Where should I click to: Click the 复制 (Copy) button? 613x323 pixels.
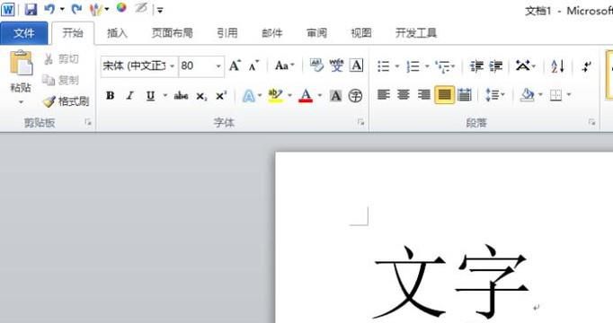coord(61,80)
